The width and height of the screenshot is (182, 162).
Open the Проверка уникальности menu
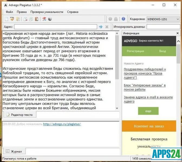pos(47,12)
